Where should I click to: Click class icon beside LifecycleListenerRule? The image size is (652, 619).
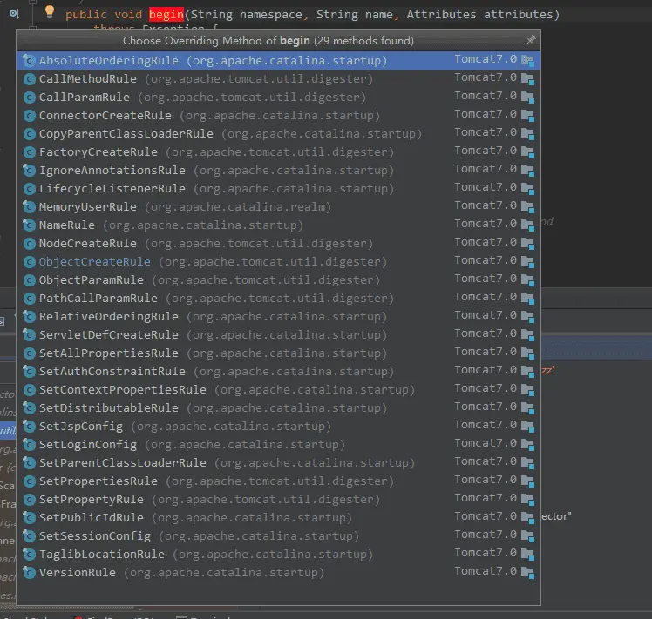click(x=29, y=189)
